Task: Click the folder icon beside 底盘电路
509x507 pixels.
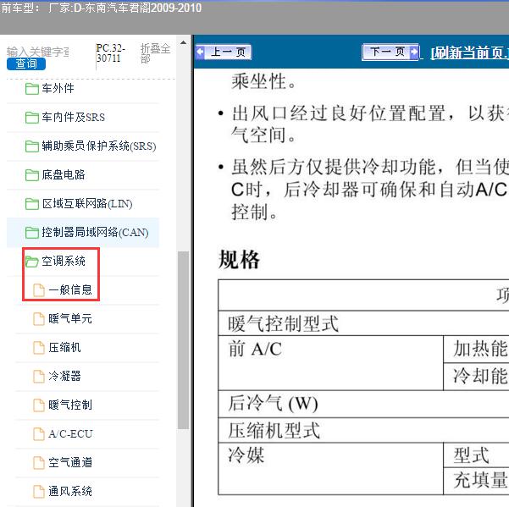Action: tap(32, 175)
